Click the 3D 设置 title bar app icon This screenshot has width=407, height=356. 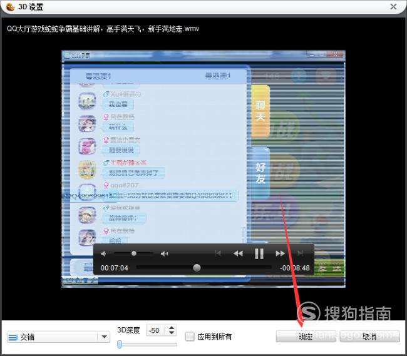pos(10,7)
